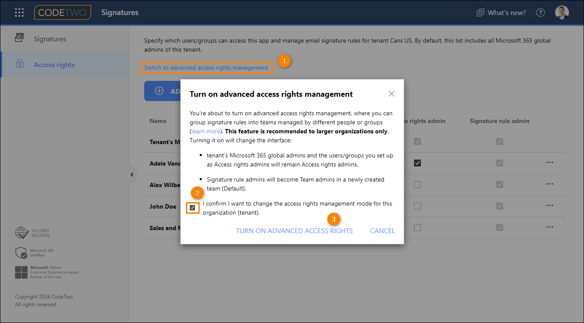The image size is (584, 323).
Task: Click Signature rule admin checkbox for Adele
Action: tap(500, 163)
